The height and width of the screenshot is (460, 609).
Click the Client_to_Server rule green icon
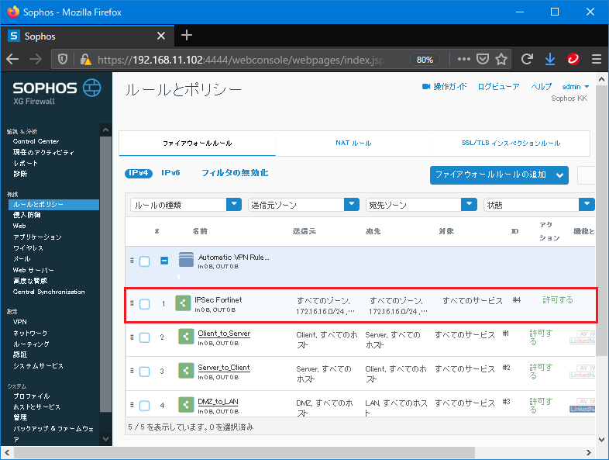click(x=186, y=337)
